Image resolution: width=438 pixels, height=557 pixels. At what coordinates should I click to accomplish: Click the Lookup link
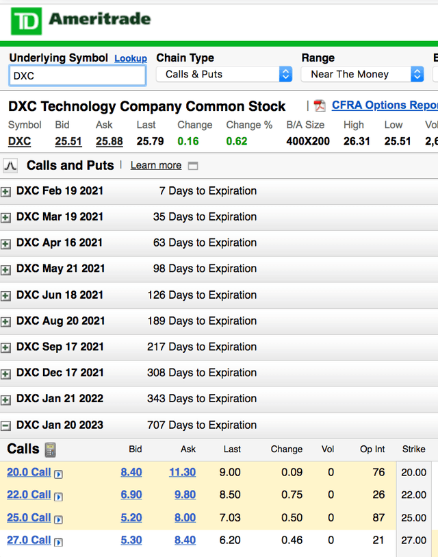tap(131, 58)
